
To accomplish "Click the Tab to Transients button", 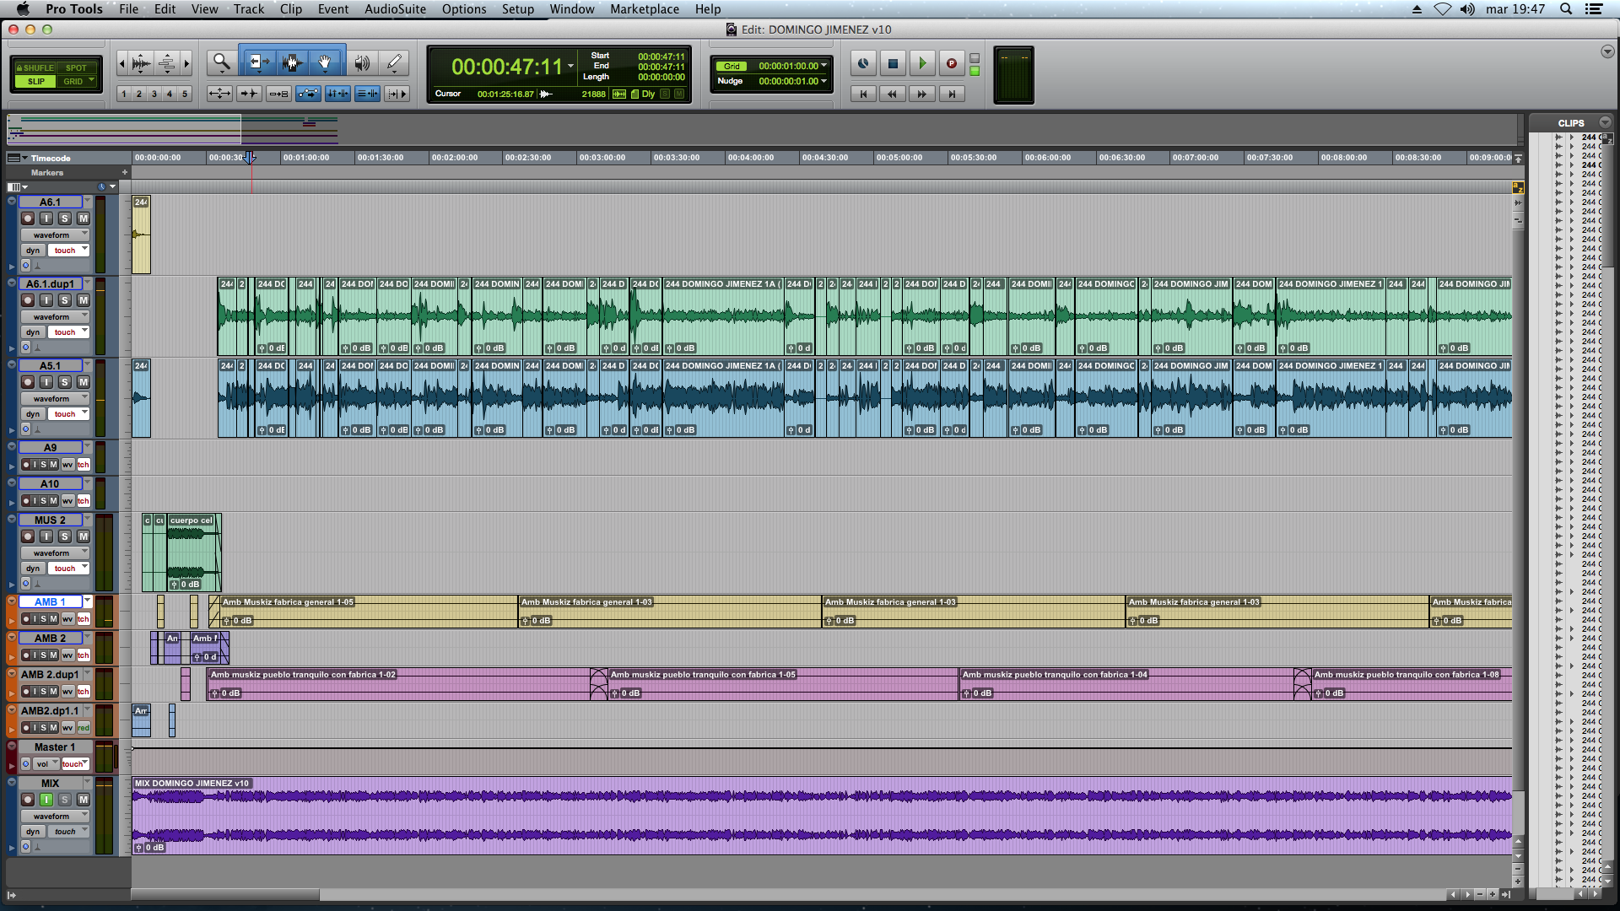I will coord(249,94).
